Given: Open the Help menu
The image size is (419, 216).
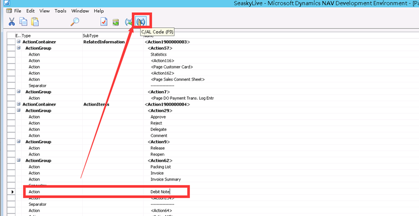Looking at the screenshot, I should click(x=99, y=11).
